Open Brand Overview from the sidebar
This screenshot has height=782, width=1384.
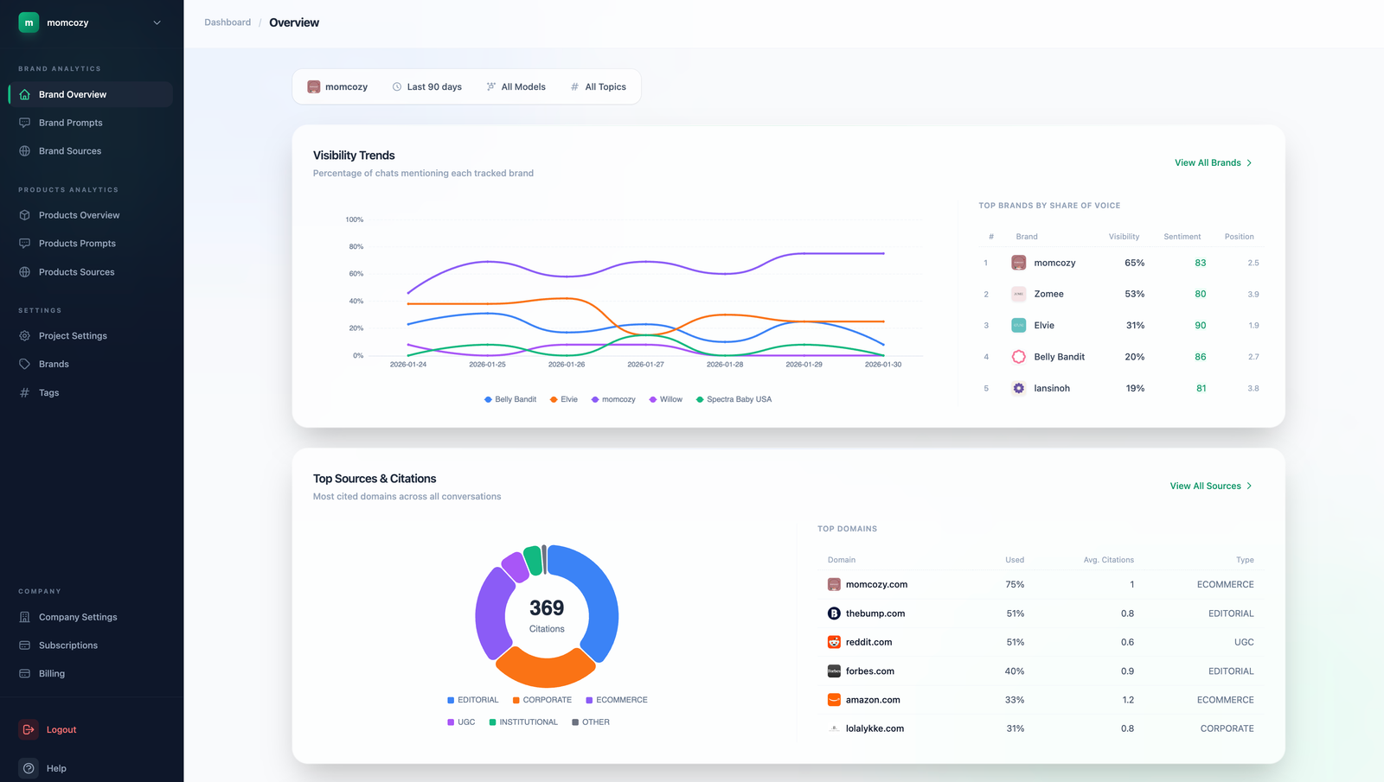pyautogui.click(x=72, y=94)
